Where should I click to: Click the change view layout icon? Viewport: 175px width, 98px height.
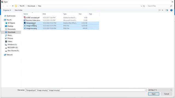pyautogui.click(x=160, y=10)
